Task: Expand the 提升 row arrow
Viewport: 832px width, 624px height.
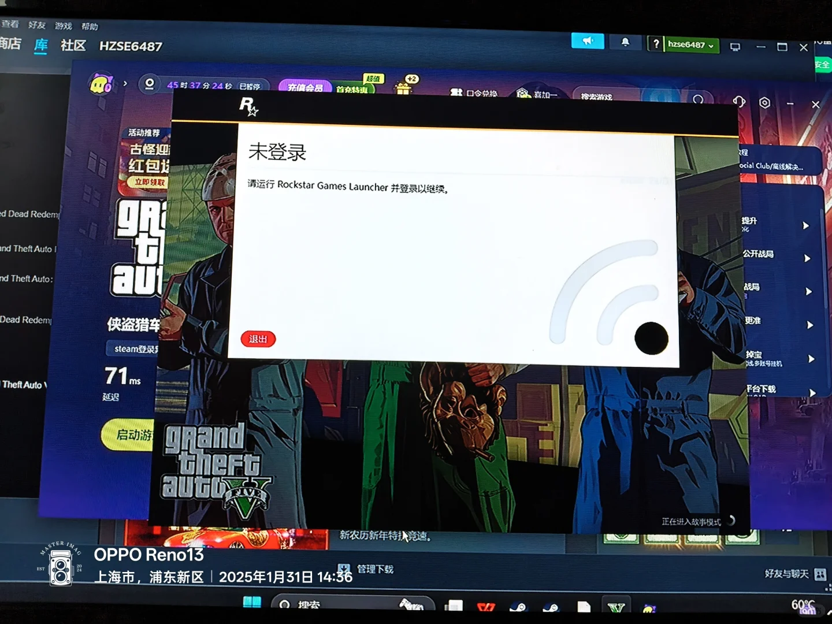Action: (806, 225)
